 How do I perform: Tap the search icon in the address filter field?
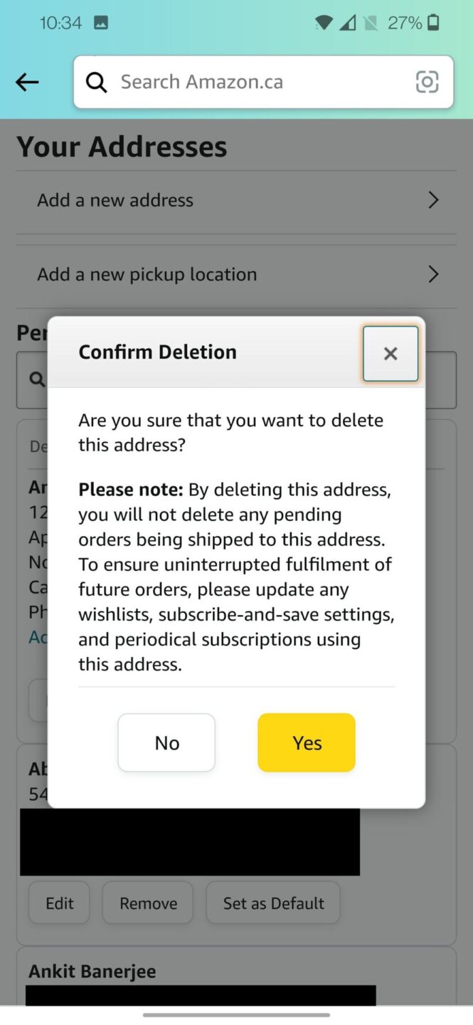(x=37, y=379)
